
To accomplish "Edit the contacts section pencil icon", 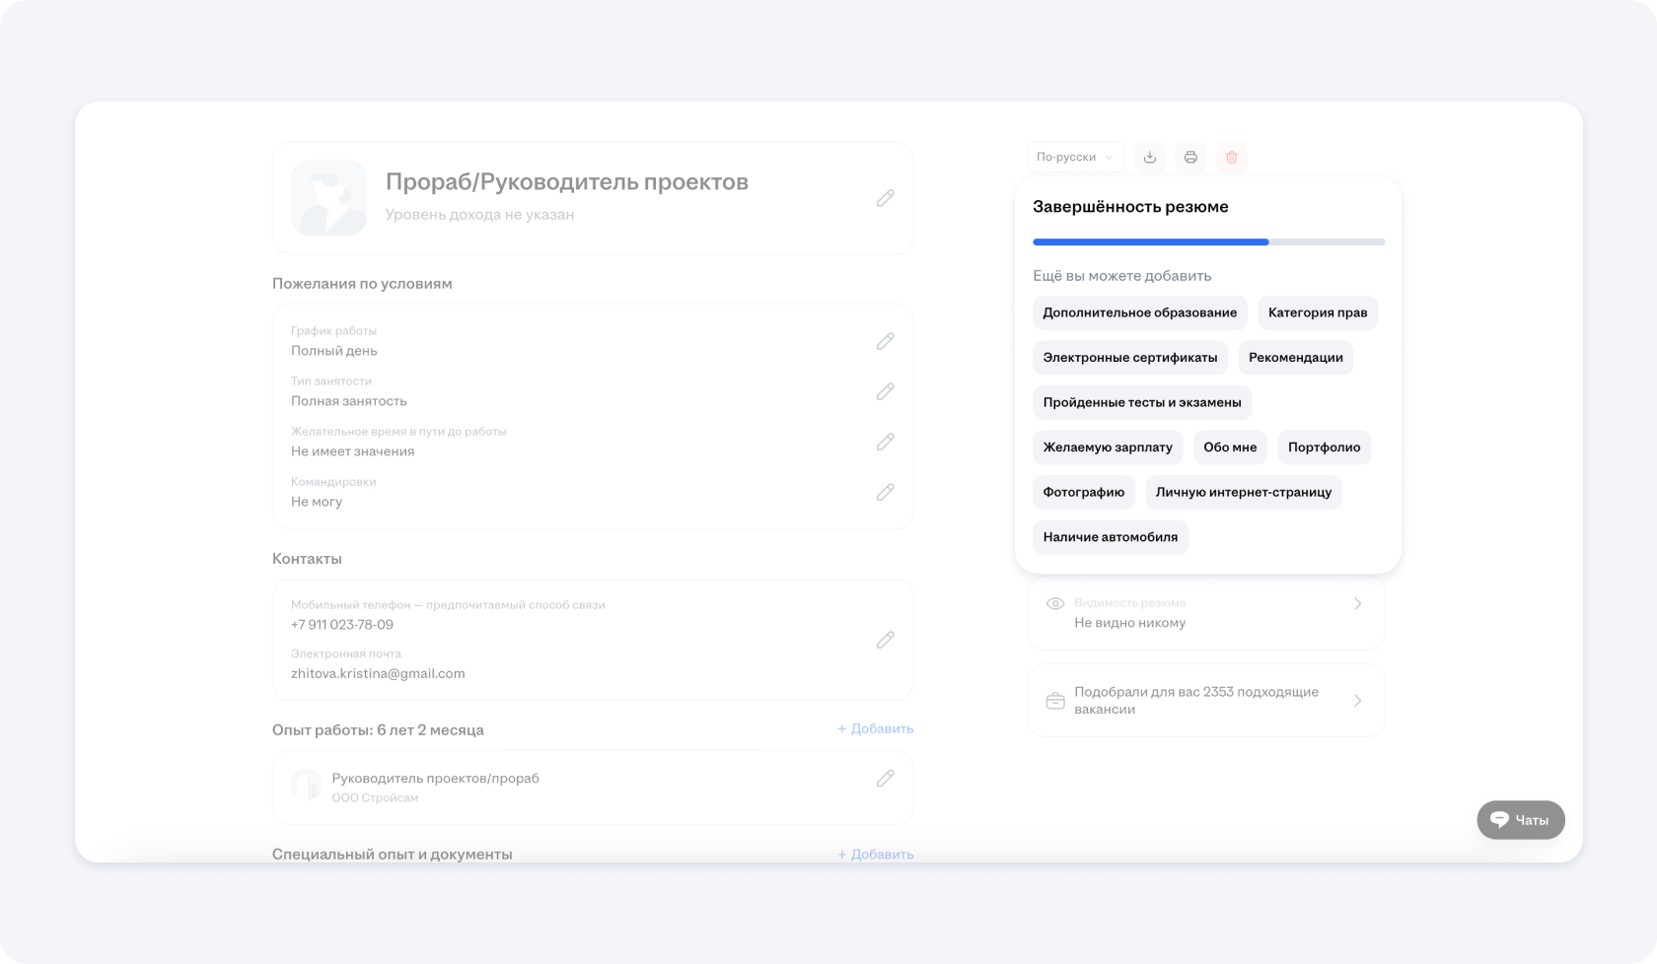I will [x=885, y=640].
